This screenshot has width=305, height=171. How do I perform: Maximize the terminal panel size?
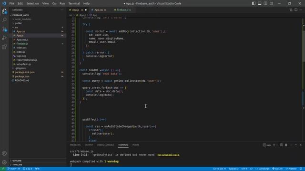296,145
